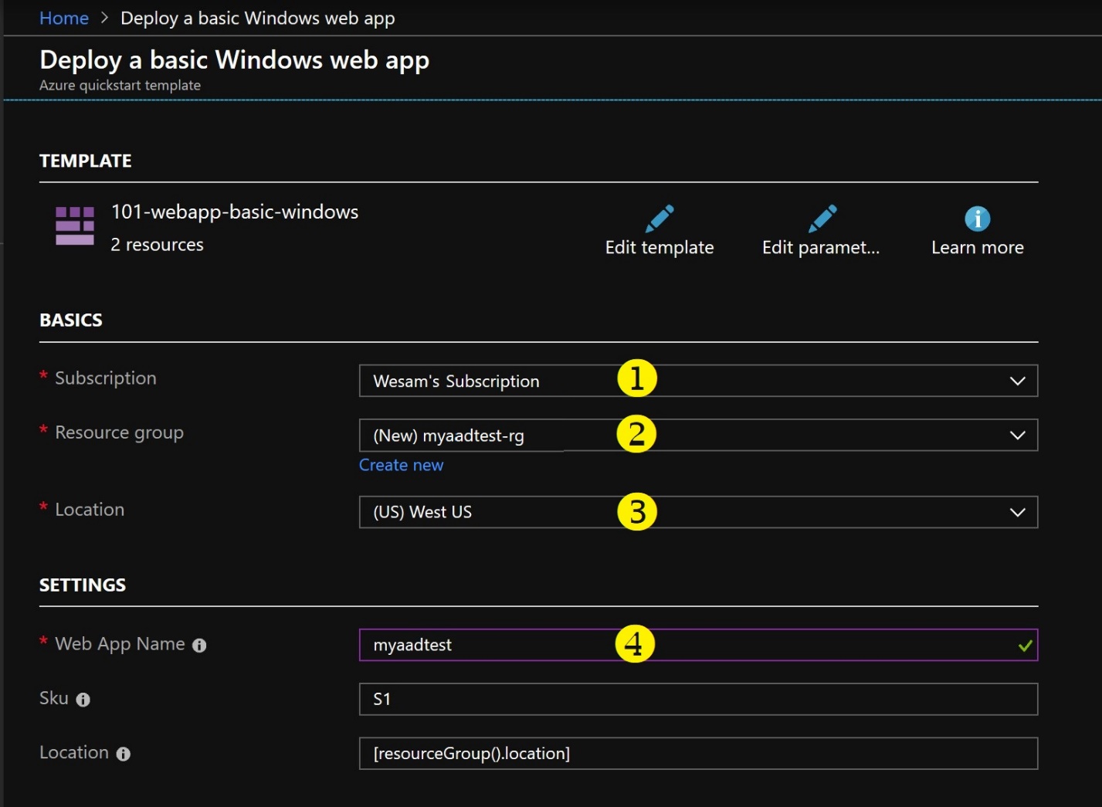Click the Edit parameters pencil icon
Image resolution: width=1102 pixels, height=807 pixels.
822,219
